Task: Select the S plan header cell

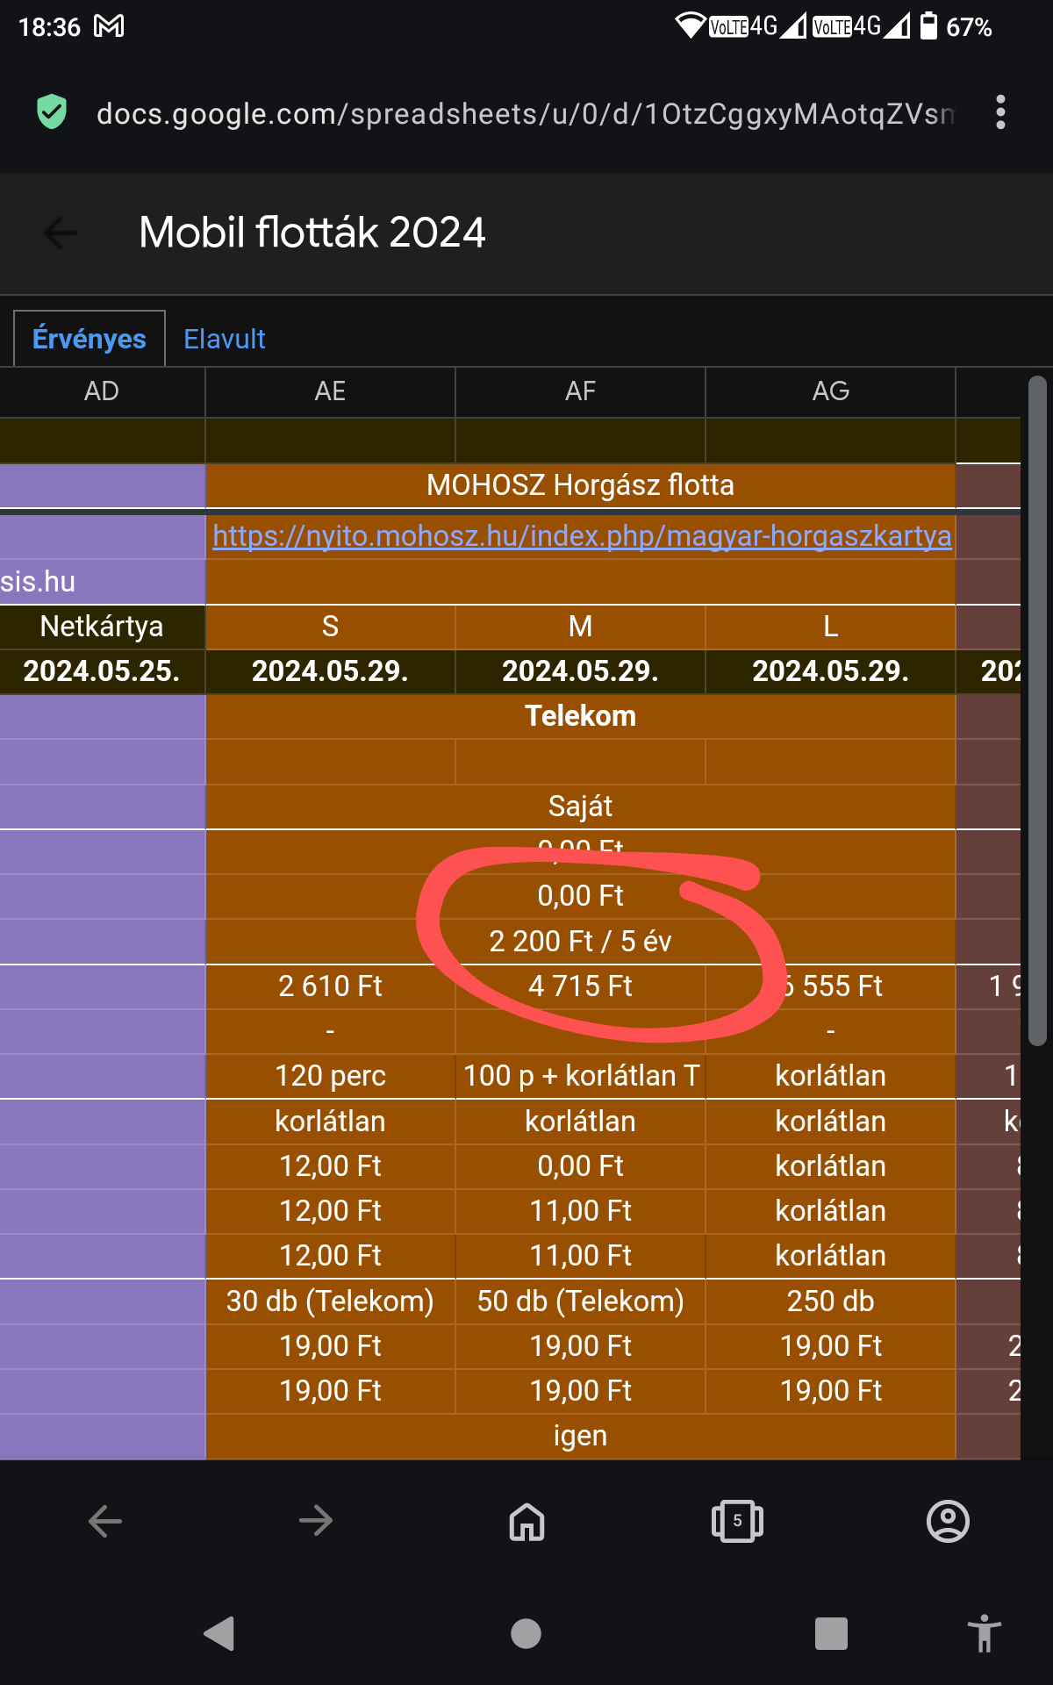Action: [330, 627]
